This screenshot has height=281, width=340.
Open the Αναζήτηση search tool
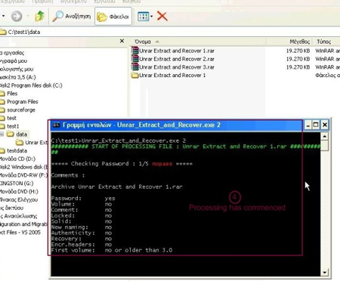71,17
